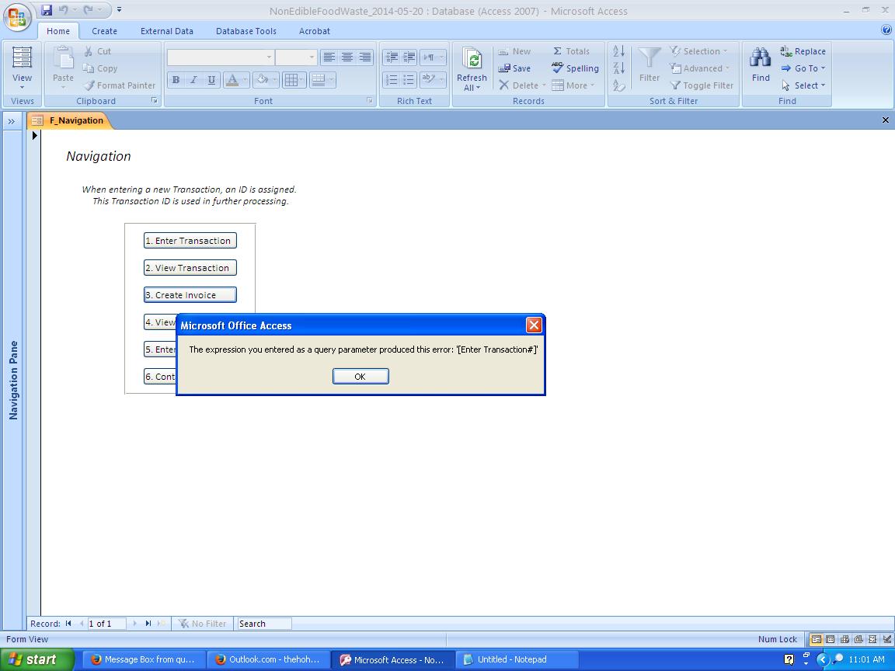Apply font color with the A icon
Viewport: 895px width, 671px height.
pyautogui.click(x=232, y=80)
